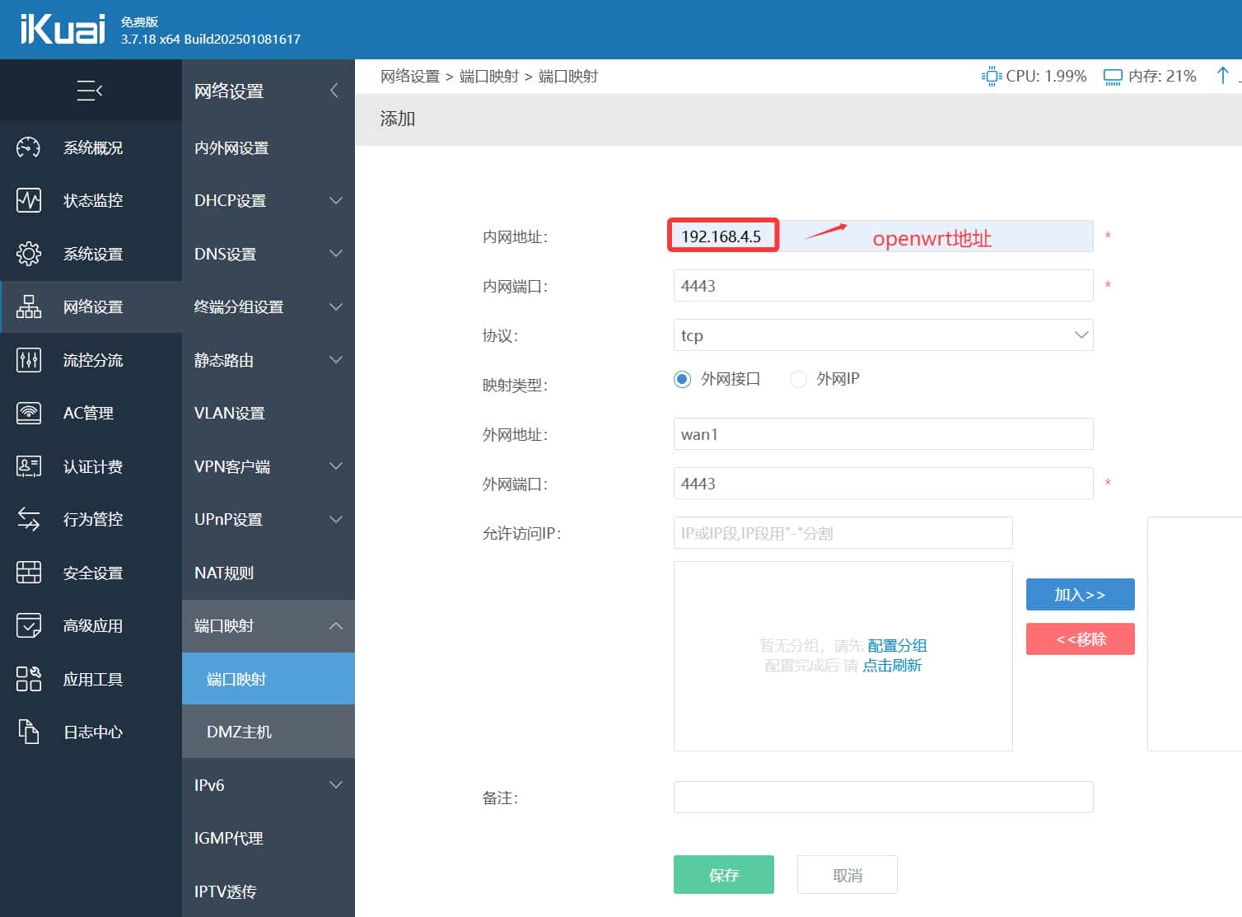Click the 备注 remark input field
Viewport: 1242px width, 917px height.
883,797
